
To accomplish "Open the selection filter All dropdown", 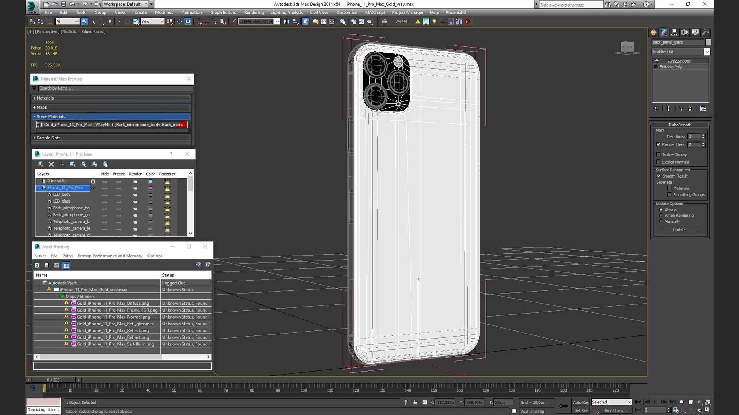I will (x=67, y=22).
